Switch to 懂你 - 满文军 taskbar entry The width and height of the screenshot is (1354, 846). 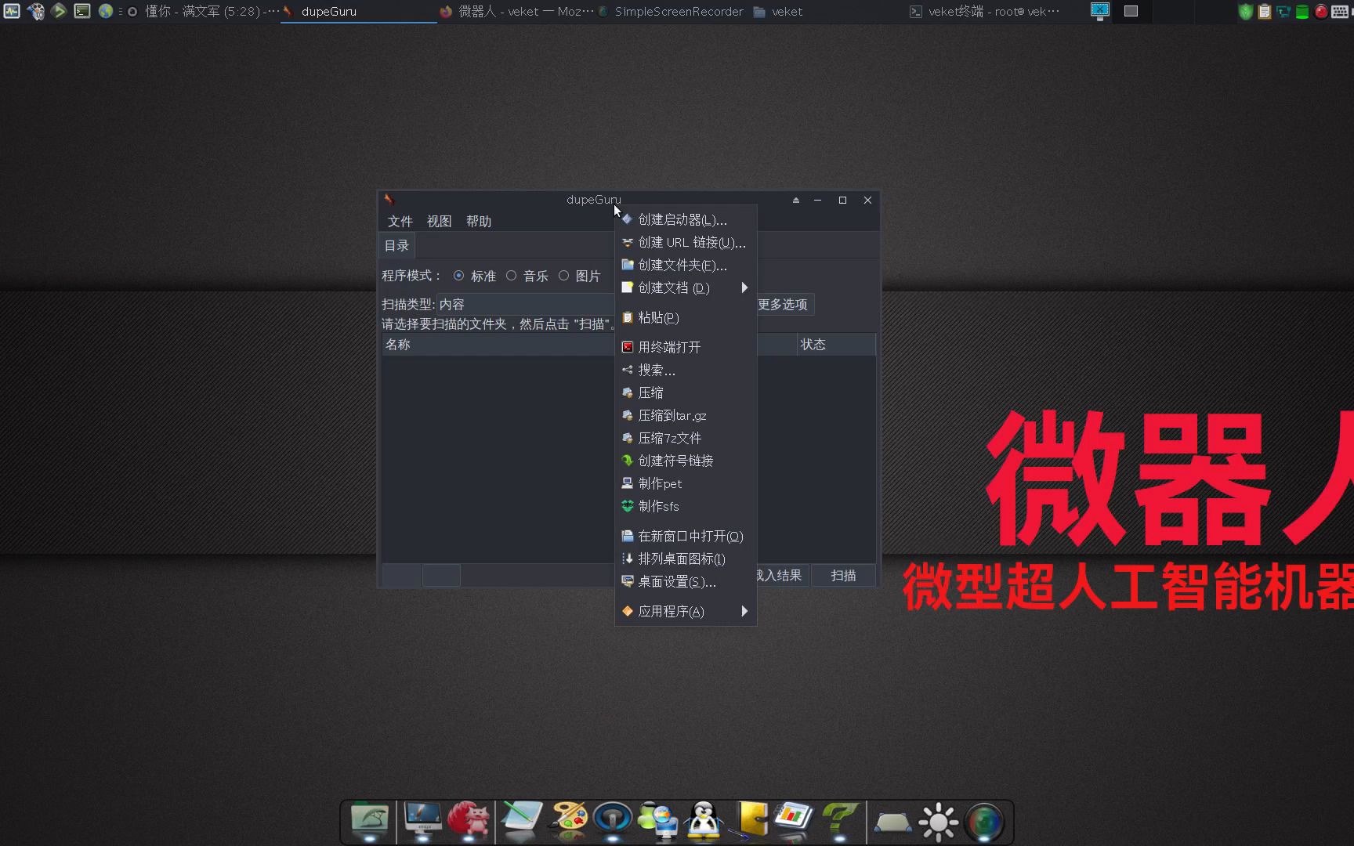coord(203,12)
